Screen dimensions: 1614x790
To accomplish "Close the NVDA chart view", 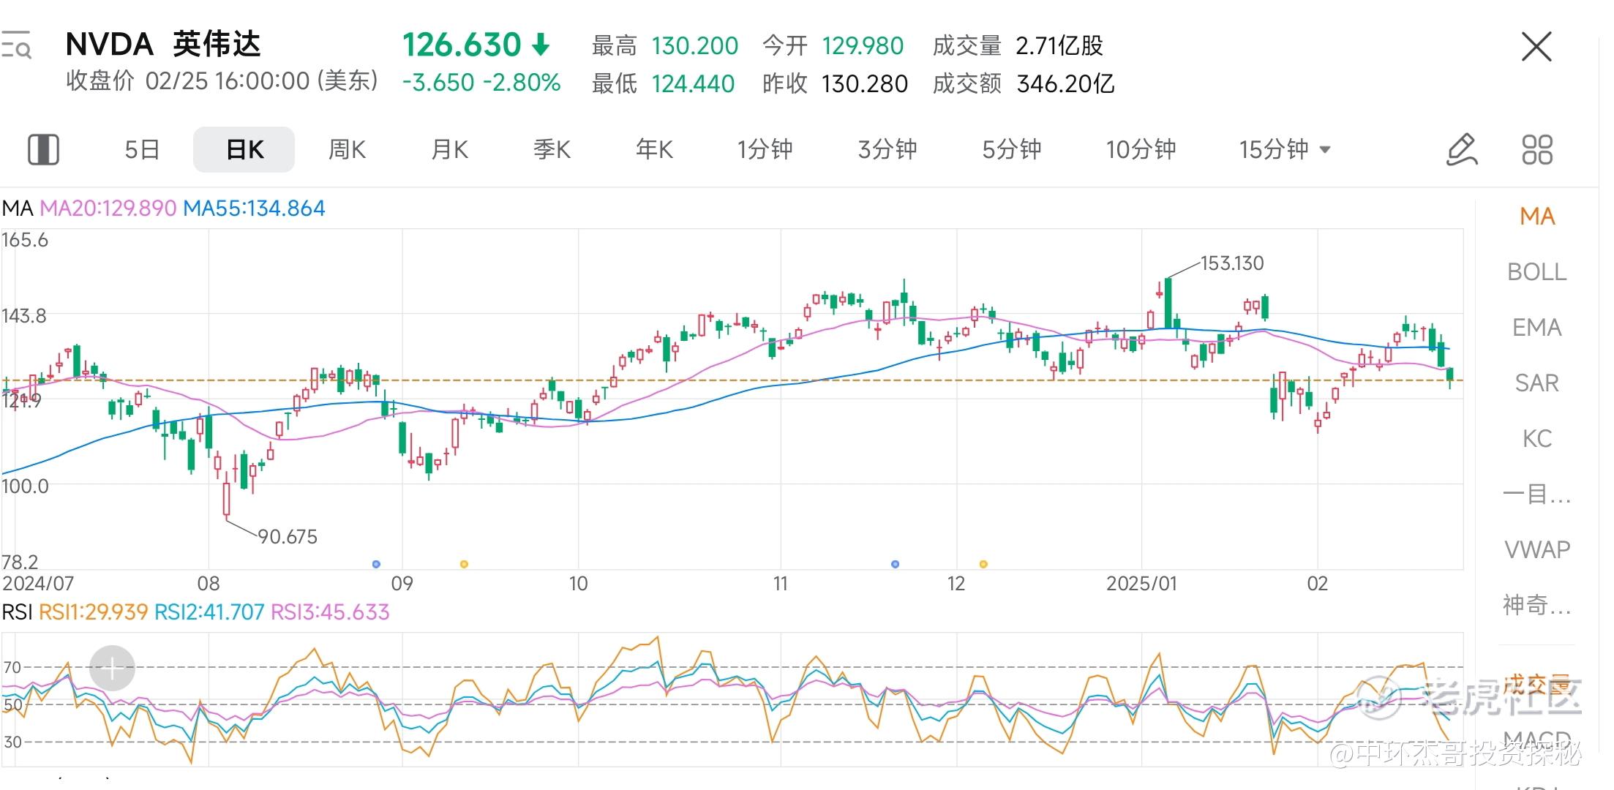I will (1536, 47).
